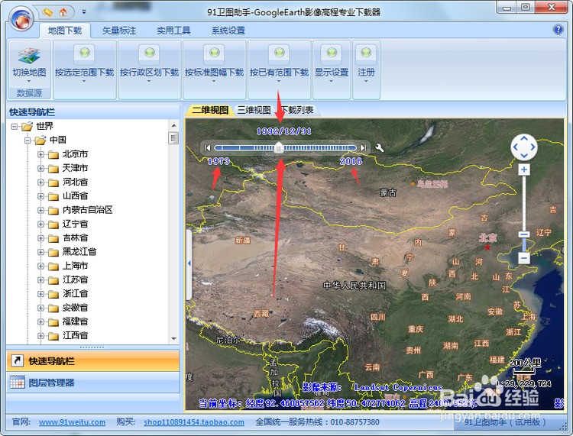Select 辽宁省 in navigation tree
The image size is (573, 436).
[75, 224]
